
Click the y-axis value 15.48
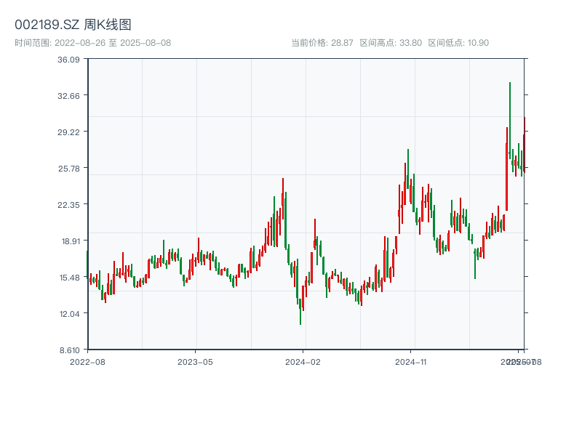pyautogui.click(x=69, y=278)
